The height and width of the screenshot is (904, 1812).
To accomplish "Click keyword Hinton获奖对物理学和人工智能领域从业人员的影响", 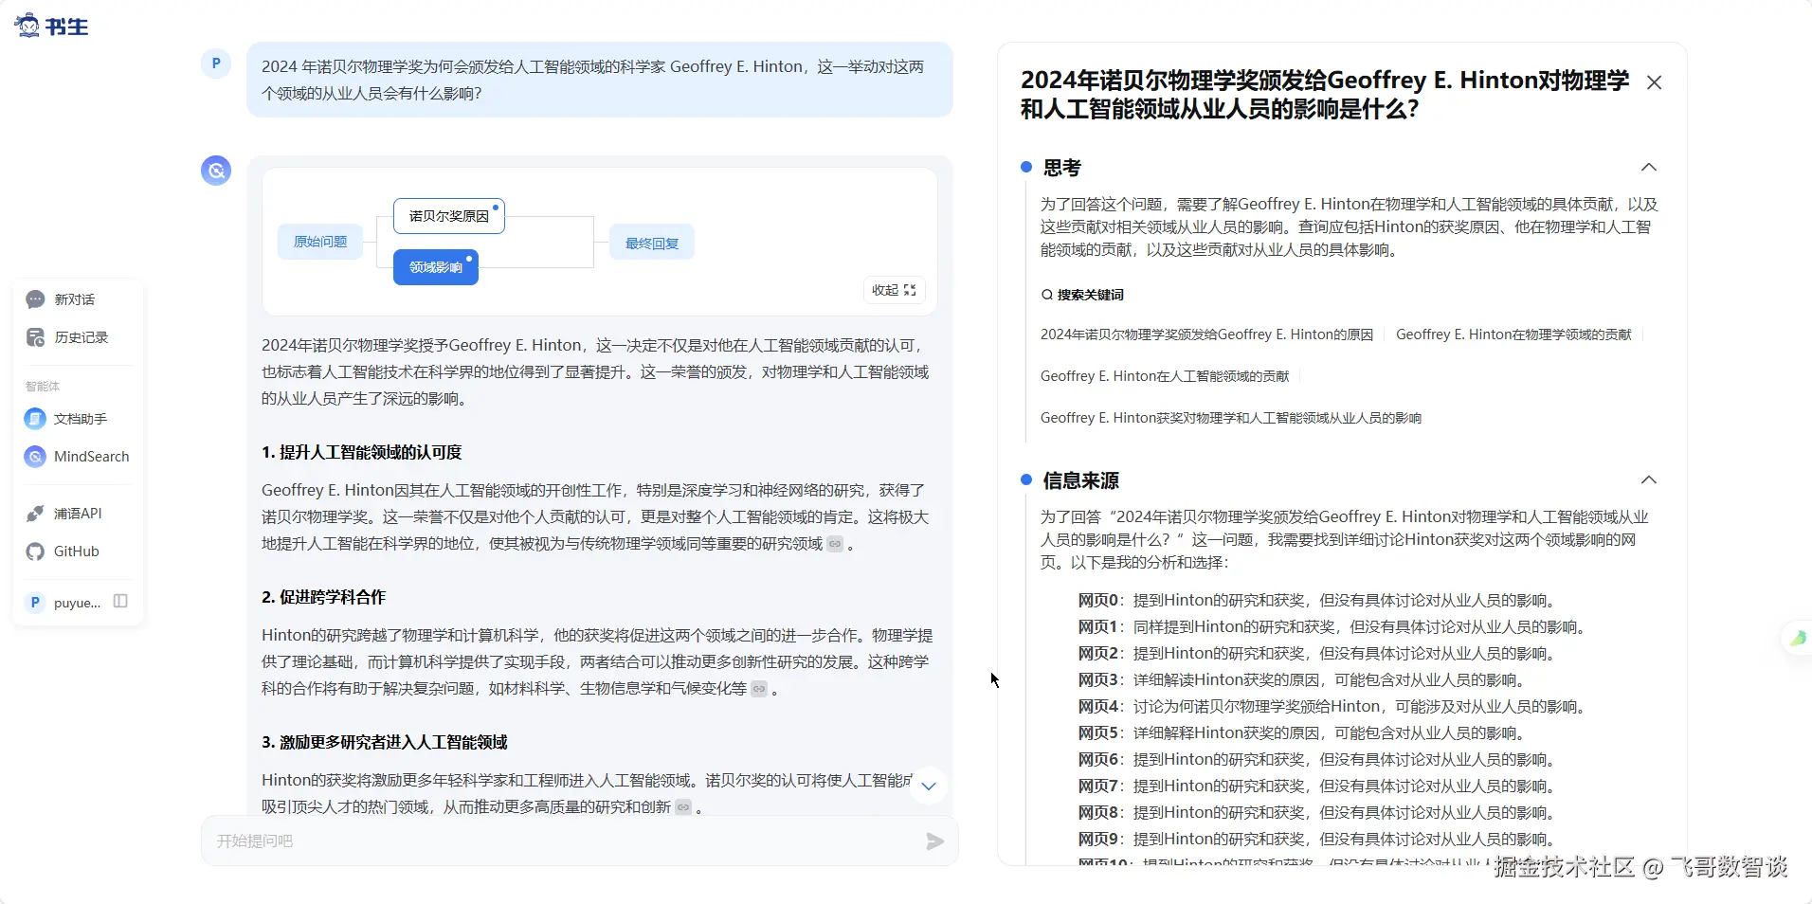I will 1231,418.
